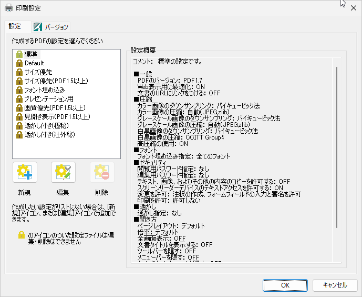The width and height of the screenshot is (362, 297).
Task: Close the 印刷設定 dialog
Action: coord(354,8)
